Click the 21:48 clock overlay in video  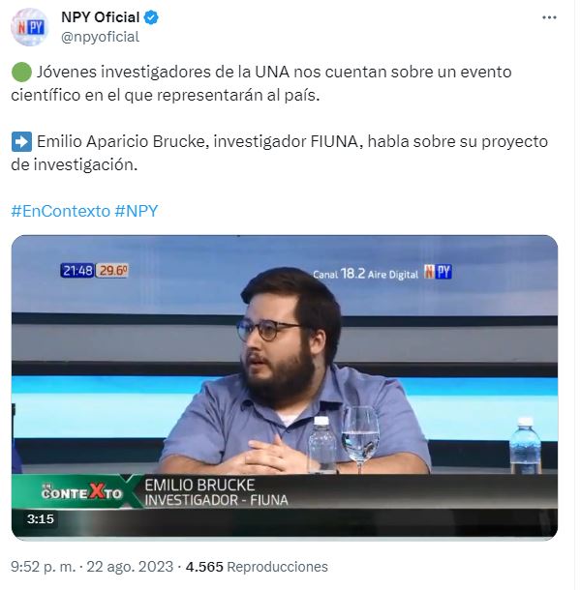(x=77, y=271)
